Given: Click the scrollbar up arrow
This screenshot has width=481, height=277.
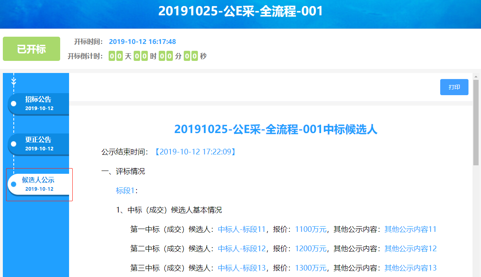Looking at the screenshot, I should pyautogui.click(x=476, y=77).
